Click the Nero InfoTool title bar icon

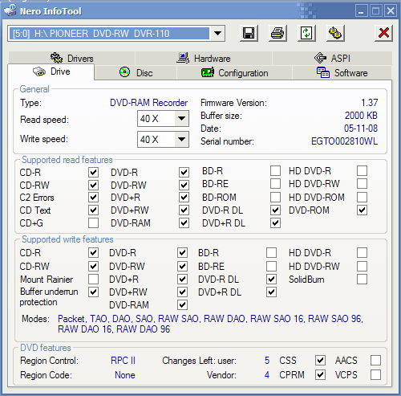pos(10,10)
